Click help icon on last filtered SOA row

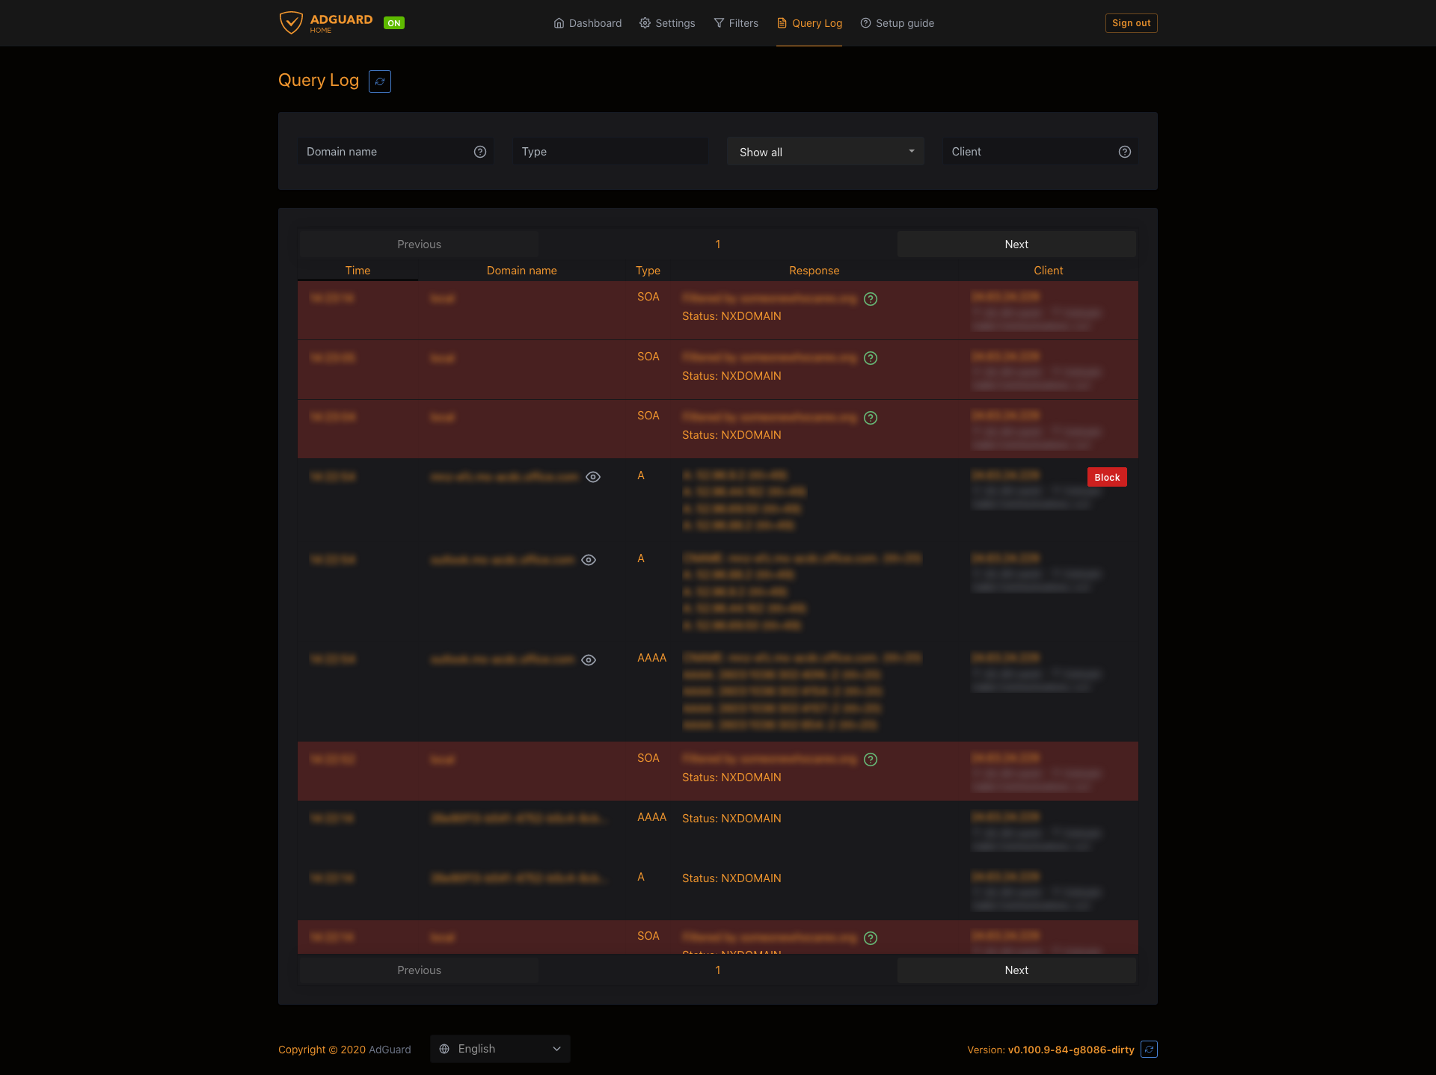click(871, 938)
